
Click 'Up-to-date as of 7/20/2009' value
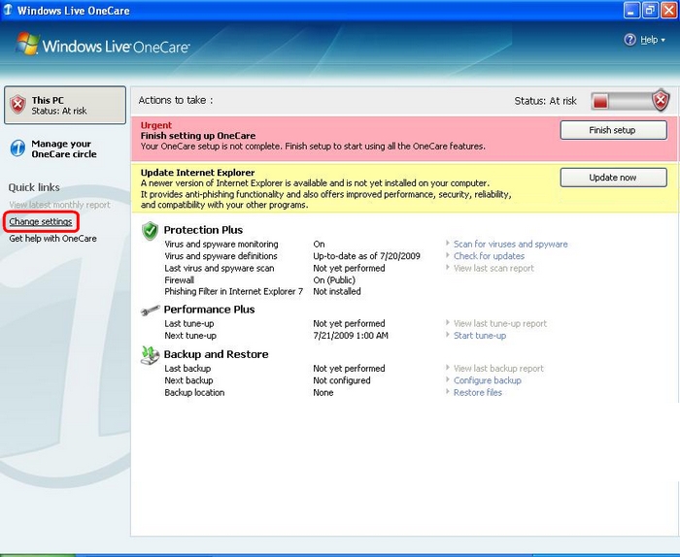(366, 256)
